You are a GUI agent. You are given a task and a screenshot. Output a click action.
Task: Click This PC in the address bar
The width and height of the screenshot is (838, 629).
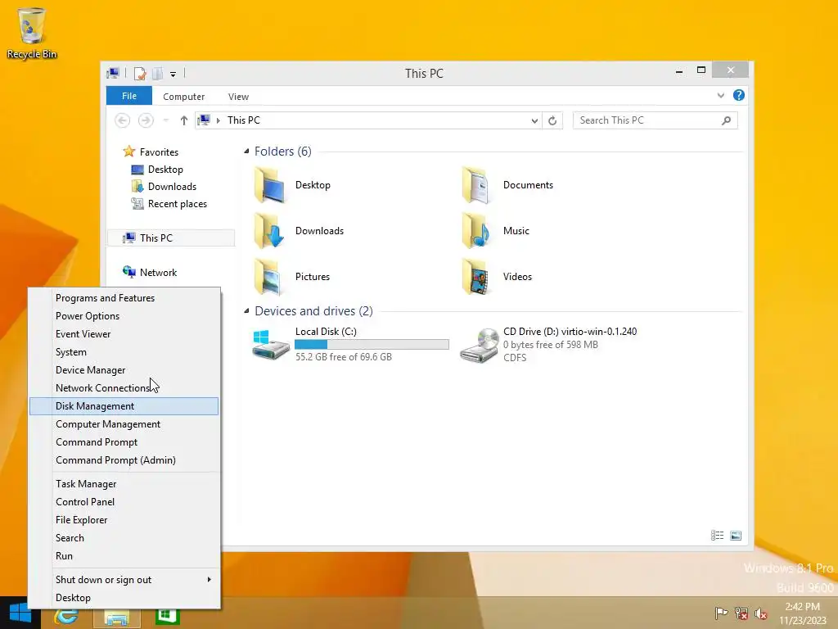click(x=244, y=120)
